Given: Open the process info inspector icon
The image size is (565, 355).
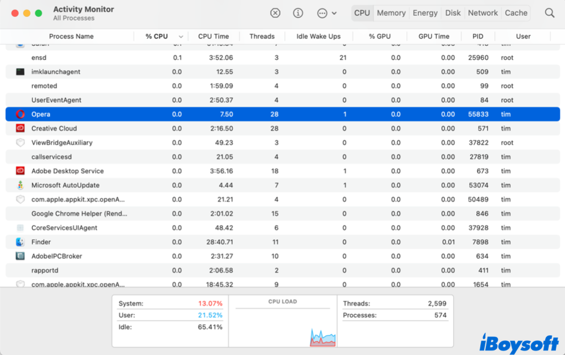Looking at the screenshot, I should point(298,13).
